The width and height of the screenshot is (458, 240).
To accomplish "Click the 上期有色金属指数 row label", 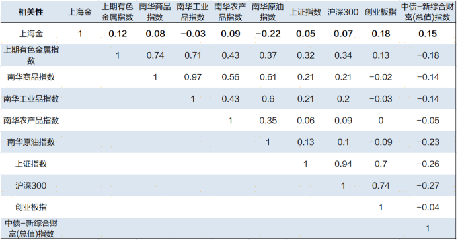I will tap(30, 55).
